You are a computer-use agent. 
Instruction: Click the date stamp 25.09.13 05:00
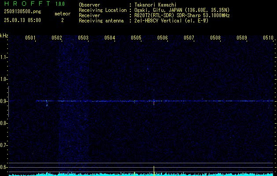(22, 20)
